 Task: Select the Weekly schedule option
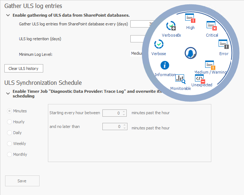9,144
